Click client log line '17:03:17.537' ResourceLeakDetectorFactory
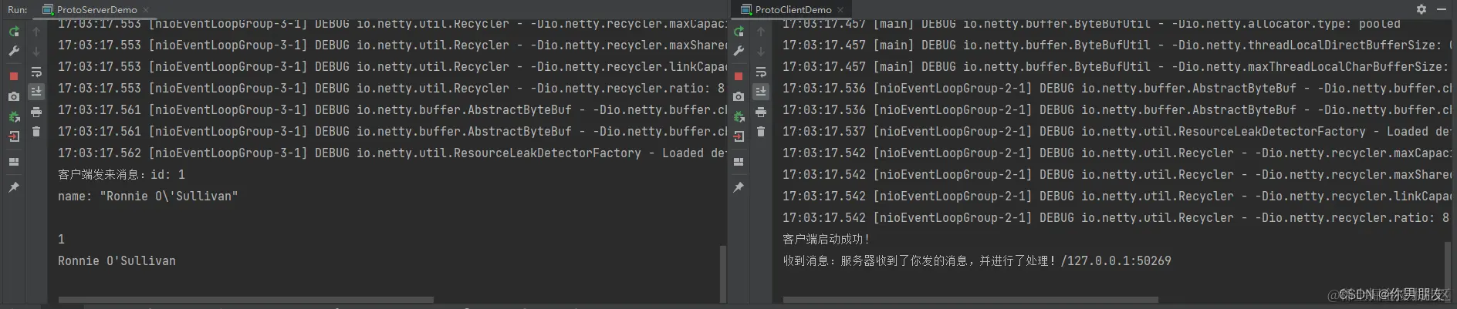Viewport: 1457px width, 309px height. [1116, 132]
